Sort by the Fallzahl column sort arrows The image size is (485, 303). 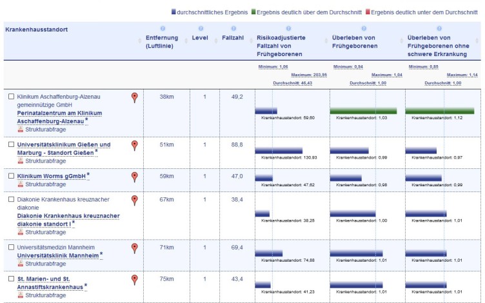251,41
